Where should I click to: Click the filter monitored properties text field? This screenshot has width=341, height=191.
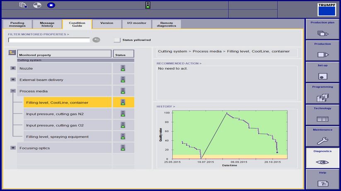(x=49, y=40)
